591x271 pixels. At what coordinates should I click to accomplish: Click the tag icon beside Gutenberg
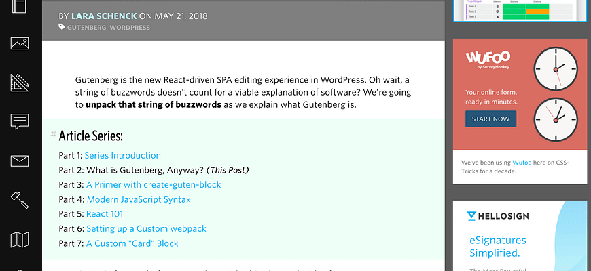pyautogui.click(x=62, y=28)
